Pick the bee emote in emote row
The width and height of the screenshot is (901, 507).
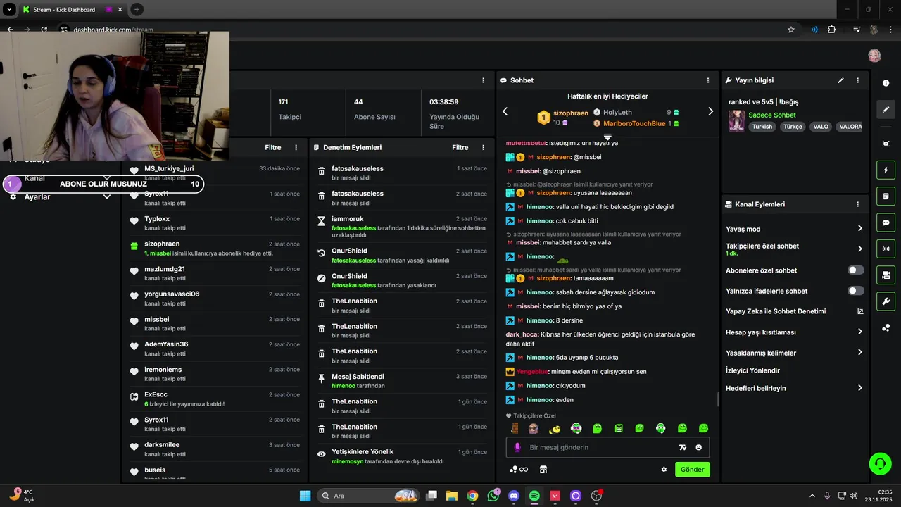[x=555, y=428]
